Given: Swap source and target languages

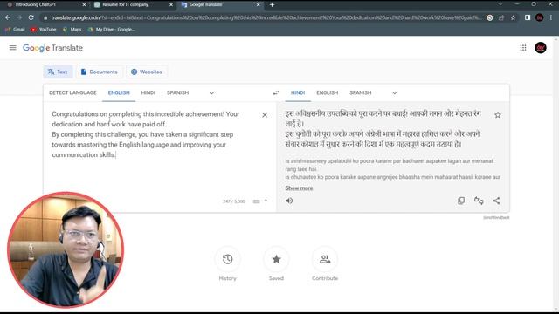Looking at the screenshot, I should (276, 93).
